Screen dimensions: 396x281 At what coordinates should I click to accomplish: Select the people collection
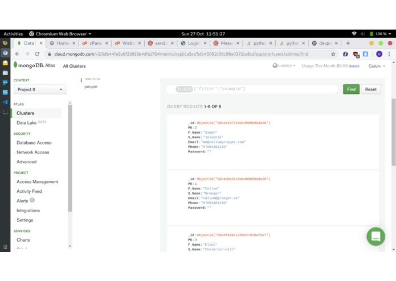91,86
